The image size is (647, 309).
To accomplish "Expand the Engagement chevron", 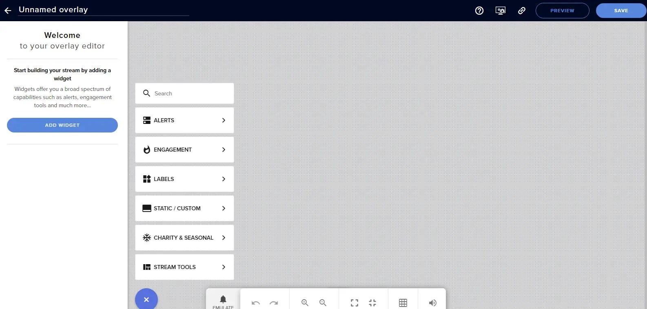I will [x=224, y=150].
